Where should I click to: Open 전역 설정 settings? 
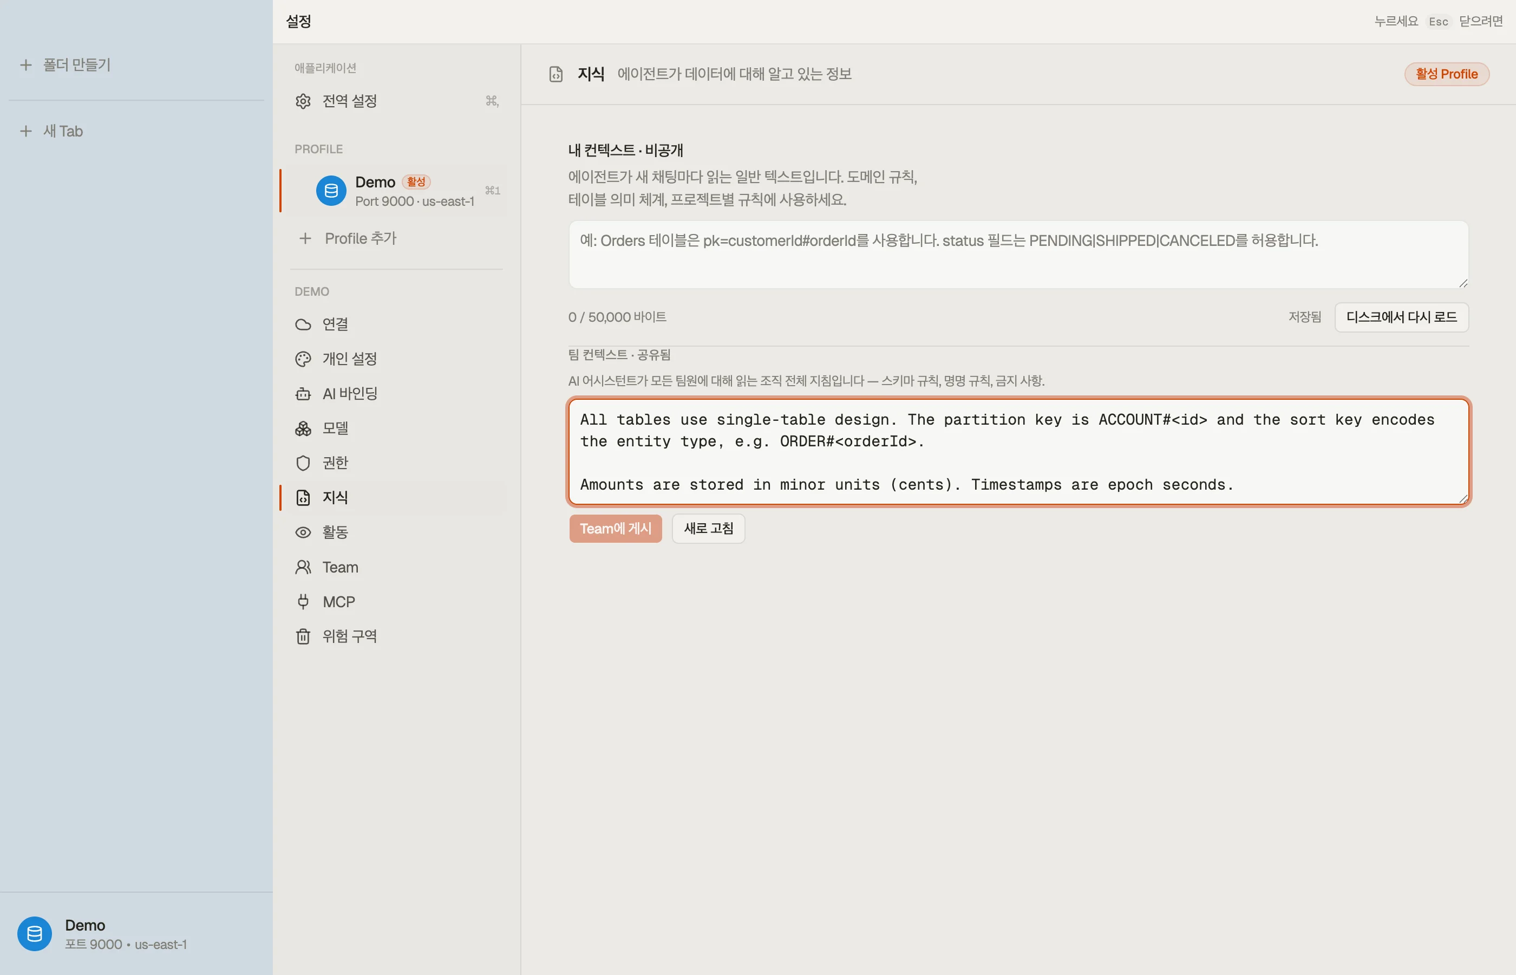tap(396, 101)
